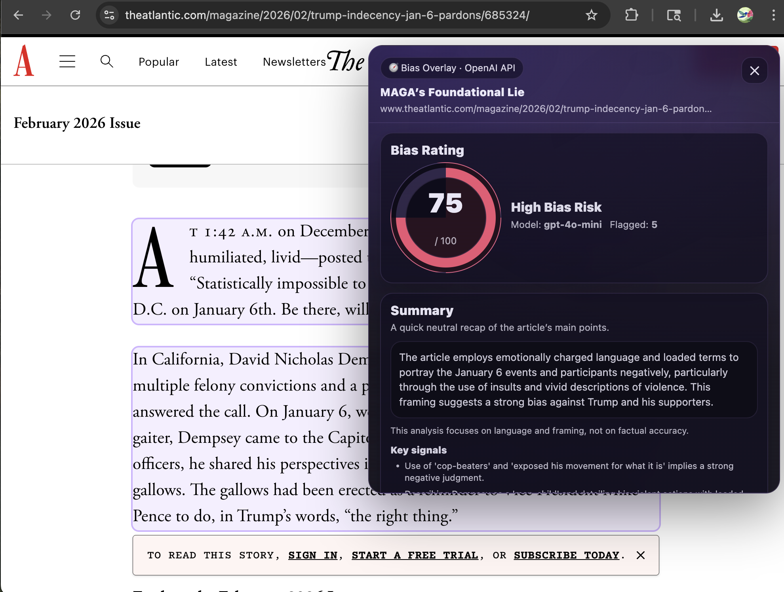Screen dimensions: 784x592
Task: Click the Chrome profile avatar
Action: (x=745, y=15)
